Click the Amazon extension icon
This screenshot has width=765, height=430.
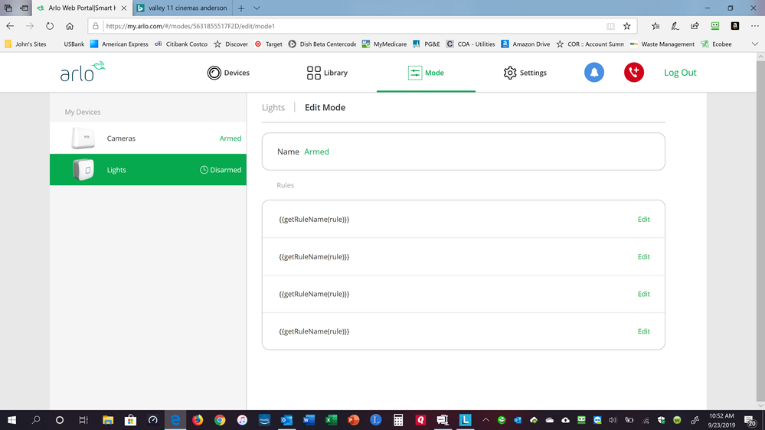point(734,26)
